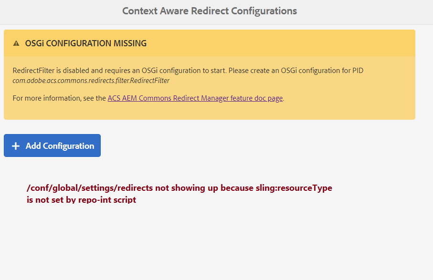
Task: Click the italic com.adobe.acs.commons PID string
Action: pyautogui.click(x=92, y=80)
